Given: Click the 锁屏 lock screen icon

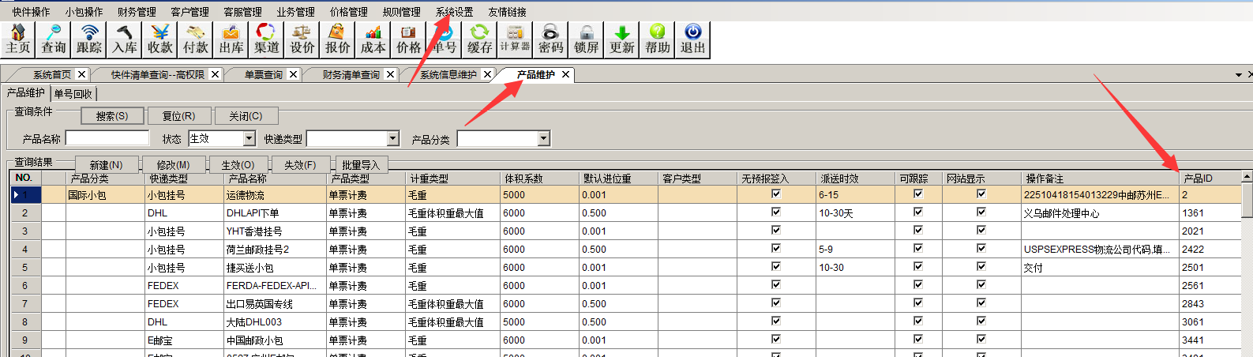Looking at the screenshot, I should [x=586, y=39].
